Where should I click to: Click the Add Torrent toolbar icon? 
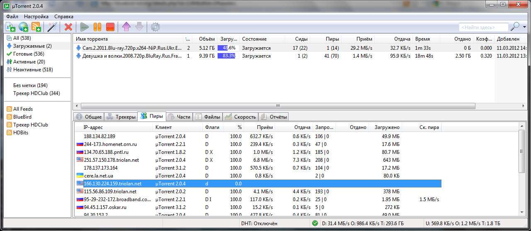coord(10,27)
